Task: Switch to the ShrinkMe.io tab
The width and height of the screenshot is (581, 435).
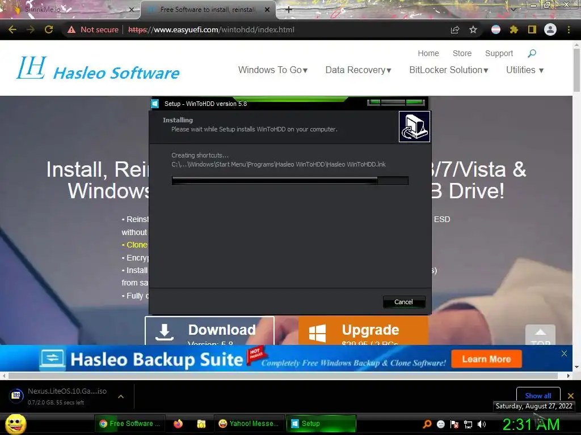Action: [70, 10]
